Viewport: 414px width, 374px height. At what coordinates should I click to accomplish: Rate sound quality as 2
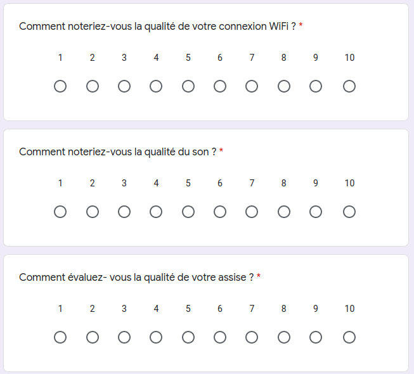pos(93,212)
